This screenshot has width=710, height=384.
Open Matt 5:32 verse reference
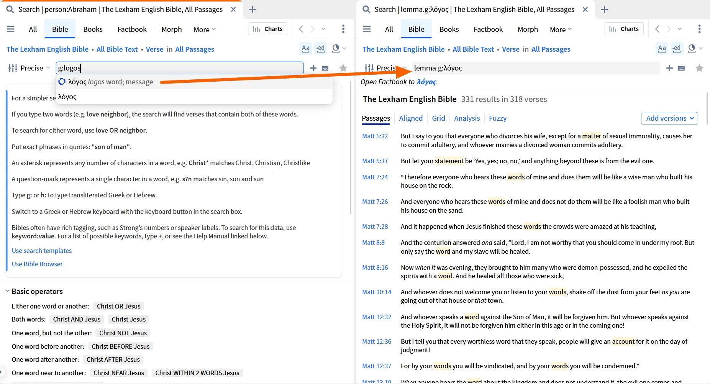(375, 136)
